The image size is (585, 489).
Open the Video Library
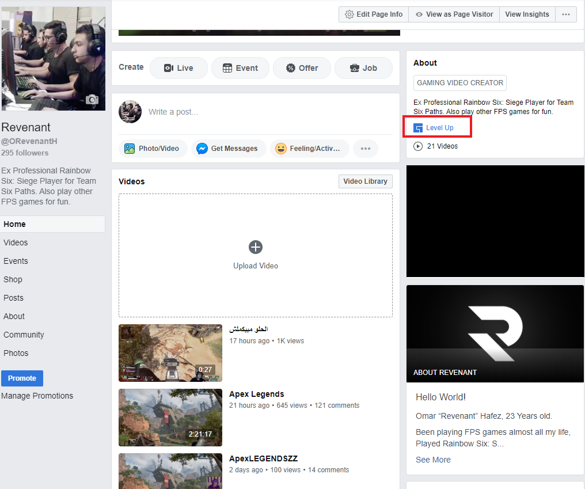coord(365,181)
